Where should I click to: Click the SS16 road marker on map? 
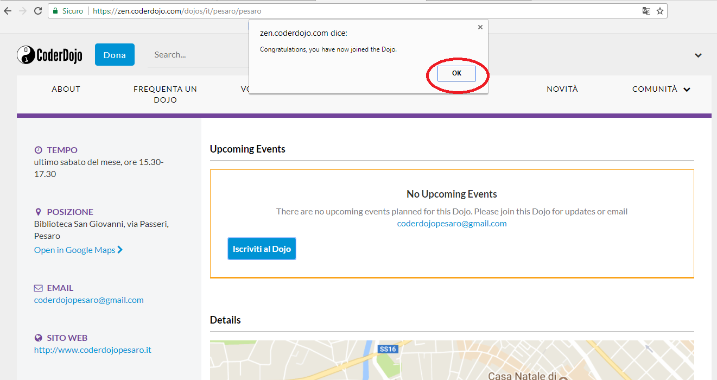(388, 349)
